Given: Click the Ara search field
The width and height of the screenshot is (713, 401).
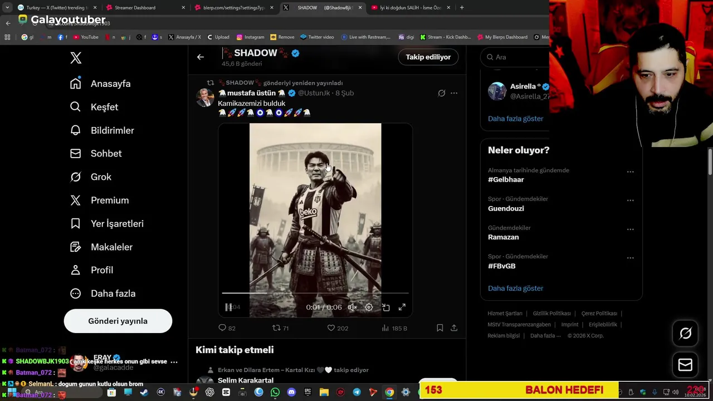Looking at the screenshot, I should pos(515,57).
